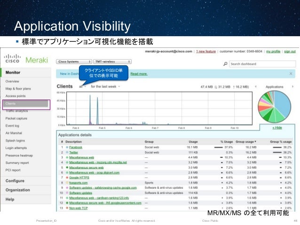Open the Twitter application link
The height and width of the screenshot is (225, 300).
click(74, 152)
